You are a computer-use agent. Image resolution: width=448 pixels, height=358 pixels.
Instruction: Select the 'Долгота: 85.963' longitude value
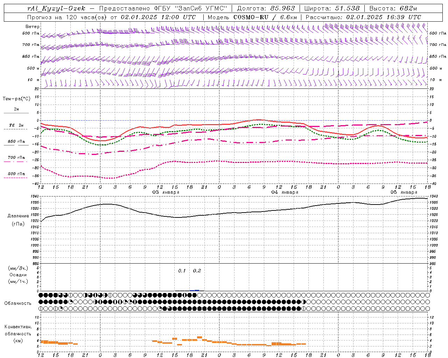(x=266, y=8)
